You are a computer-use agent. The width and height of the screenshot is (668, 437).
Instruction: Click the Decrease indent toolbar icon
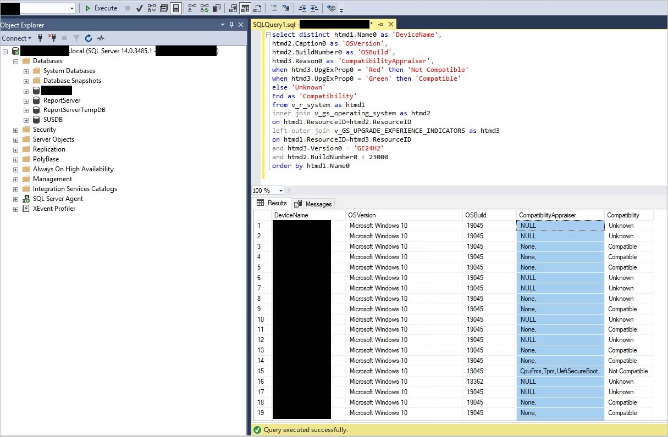[302, 8]
